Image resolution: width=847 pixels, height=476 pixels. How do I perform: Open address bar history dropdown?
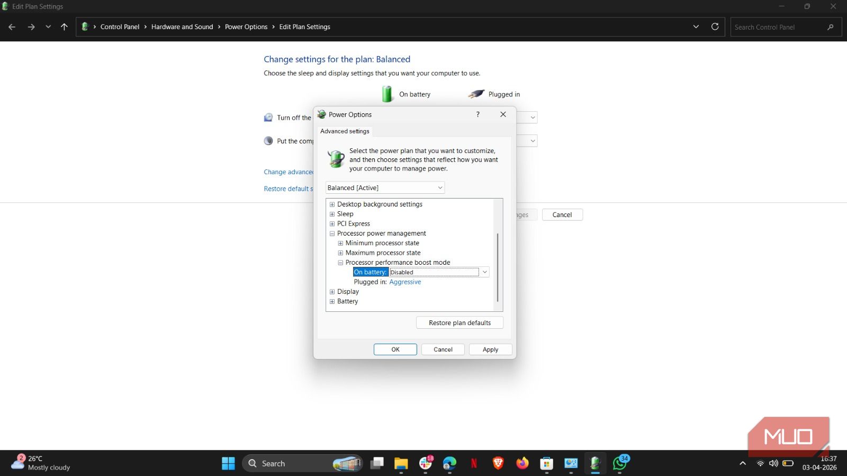[696, 27]
